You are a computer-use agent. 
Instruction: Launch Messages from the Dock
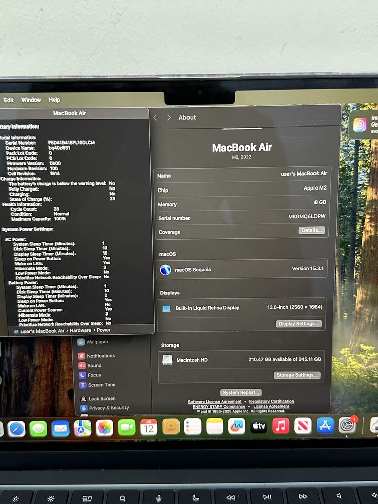click(38, 429)
